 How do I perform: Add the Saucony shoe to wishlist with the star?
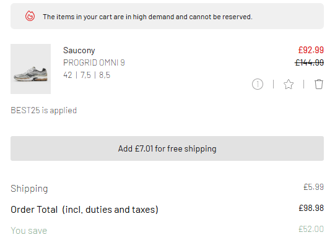[289, 84]
